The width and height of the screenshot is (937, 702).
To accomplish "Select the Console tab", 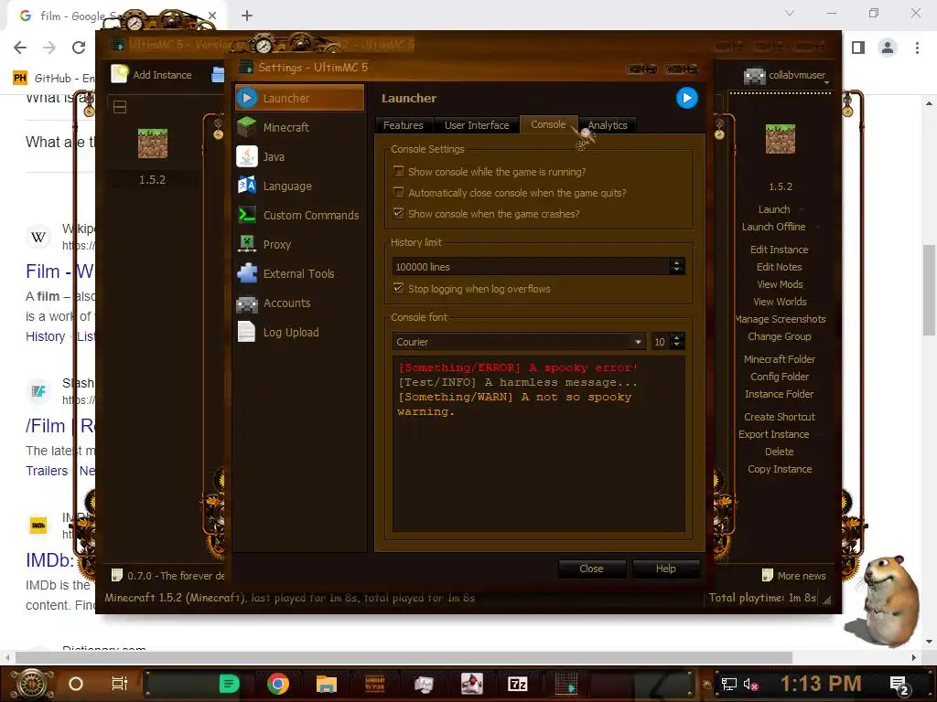I will tap(548, 124).
